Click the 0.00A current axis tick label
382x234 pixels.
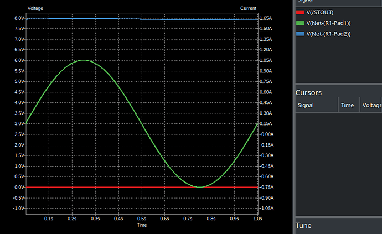[267, 134]
